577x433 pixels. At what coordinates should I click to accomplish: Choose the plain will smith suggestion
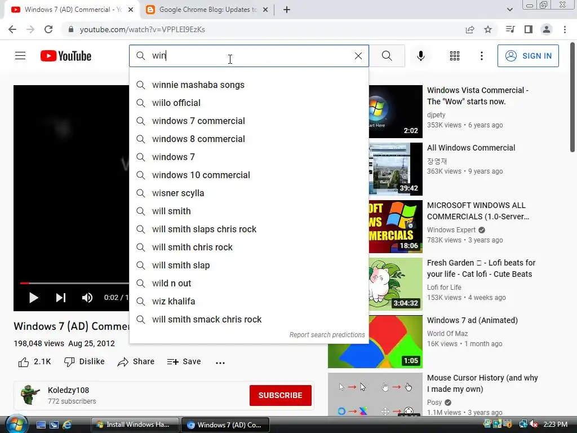(248, 211)
